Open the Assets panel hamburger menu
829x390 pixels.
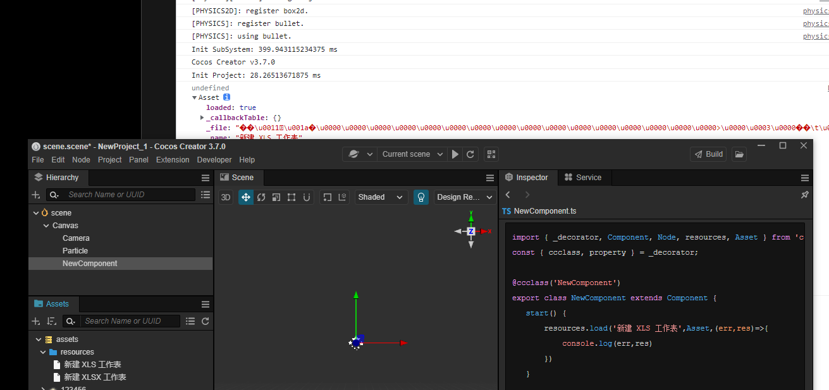tap(206, 305)
